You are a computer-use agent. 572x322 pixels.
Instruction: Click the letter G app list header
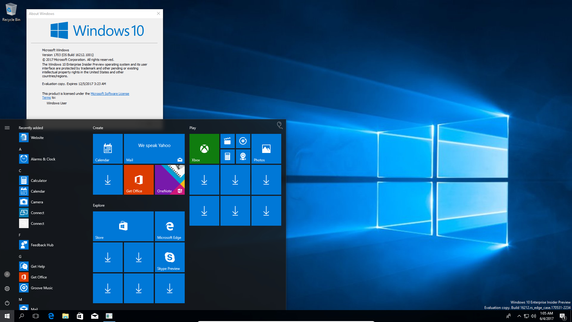(x=20, y=257)
